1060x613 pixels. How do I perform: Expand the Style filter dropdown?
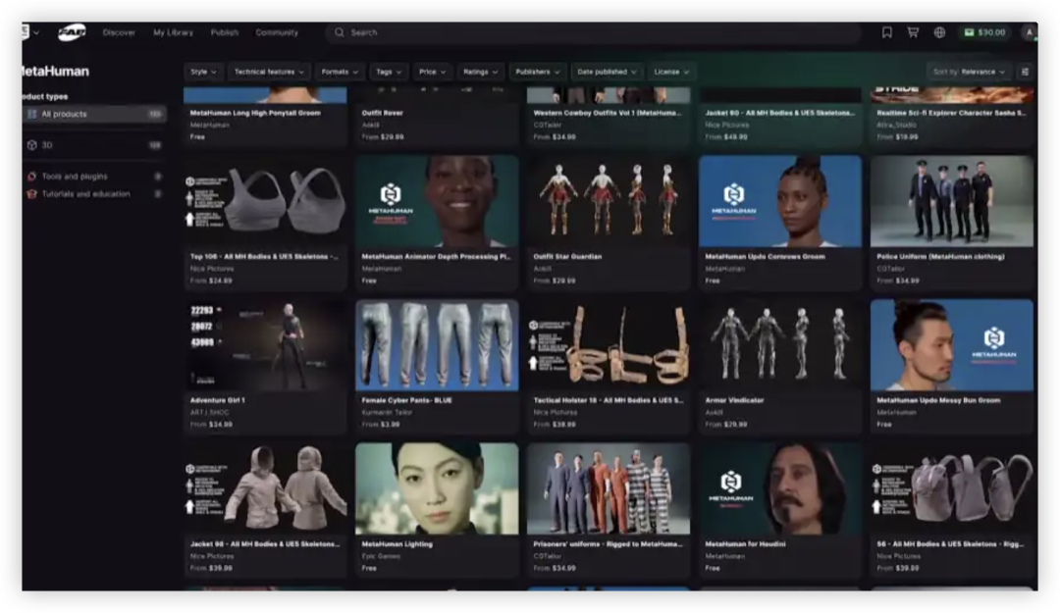(x=203, y=72)
